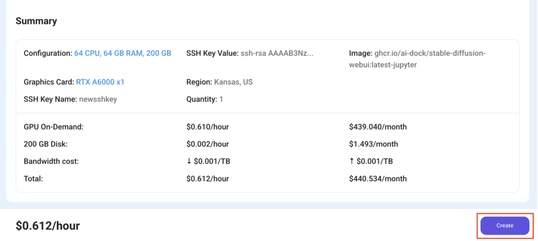
Task: Click the download arrow next to bandwidth cost
Action: (189, 161)
